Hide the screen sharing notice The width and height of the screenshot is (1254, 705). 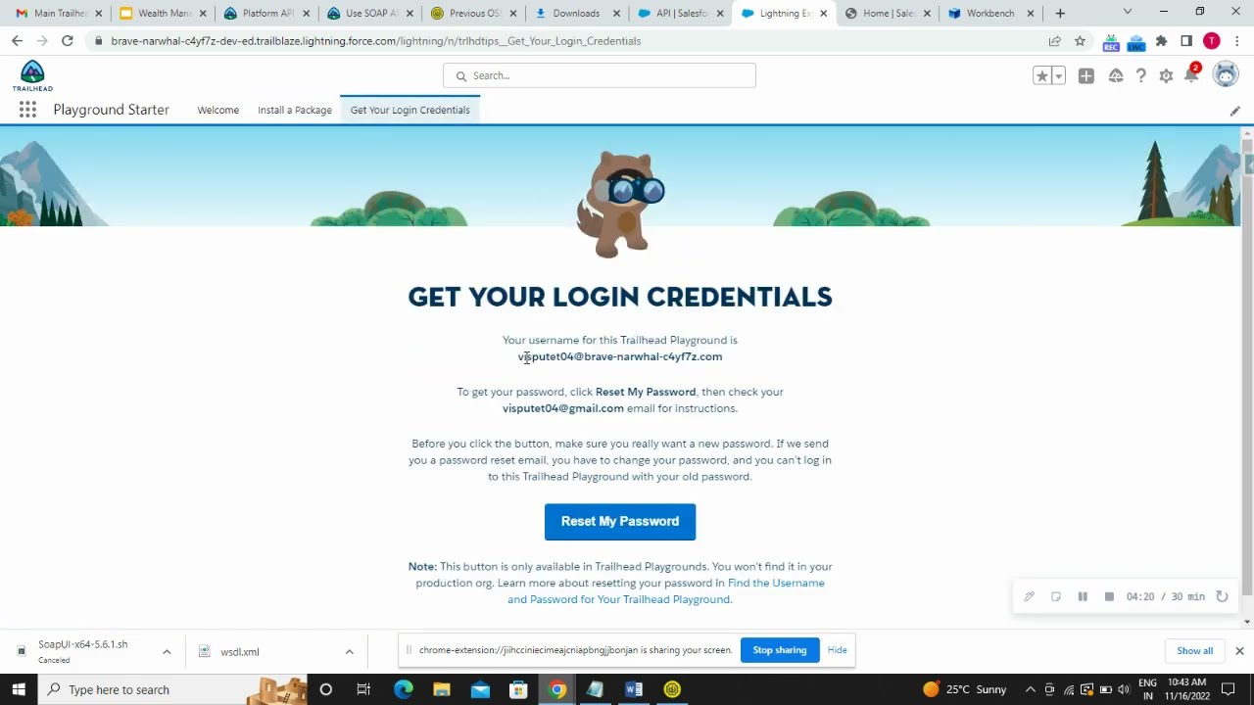837,650
